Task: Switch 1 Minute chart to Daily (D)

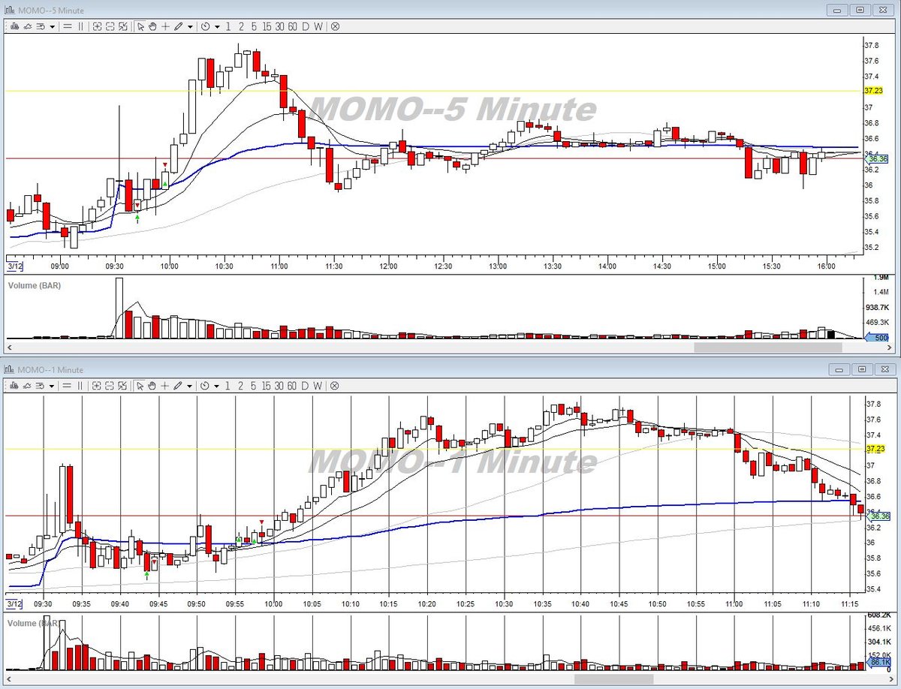Action: pyautogui.click(x=305, y=385)
